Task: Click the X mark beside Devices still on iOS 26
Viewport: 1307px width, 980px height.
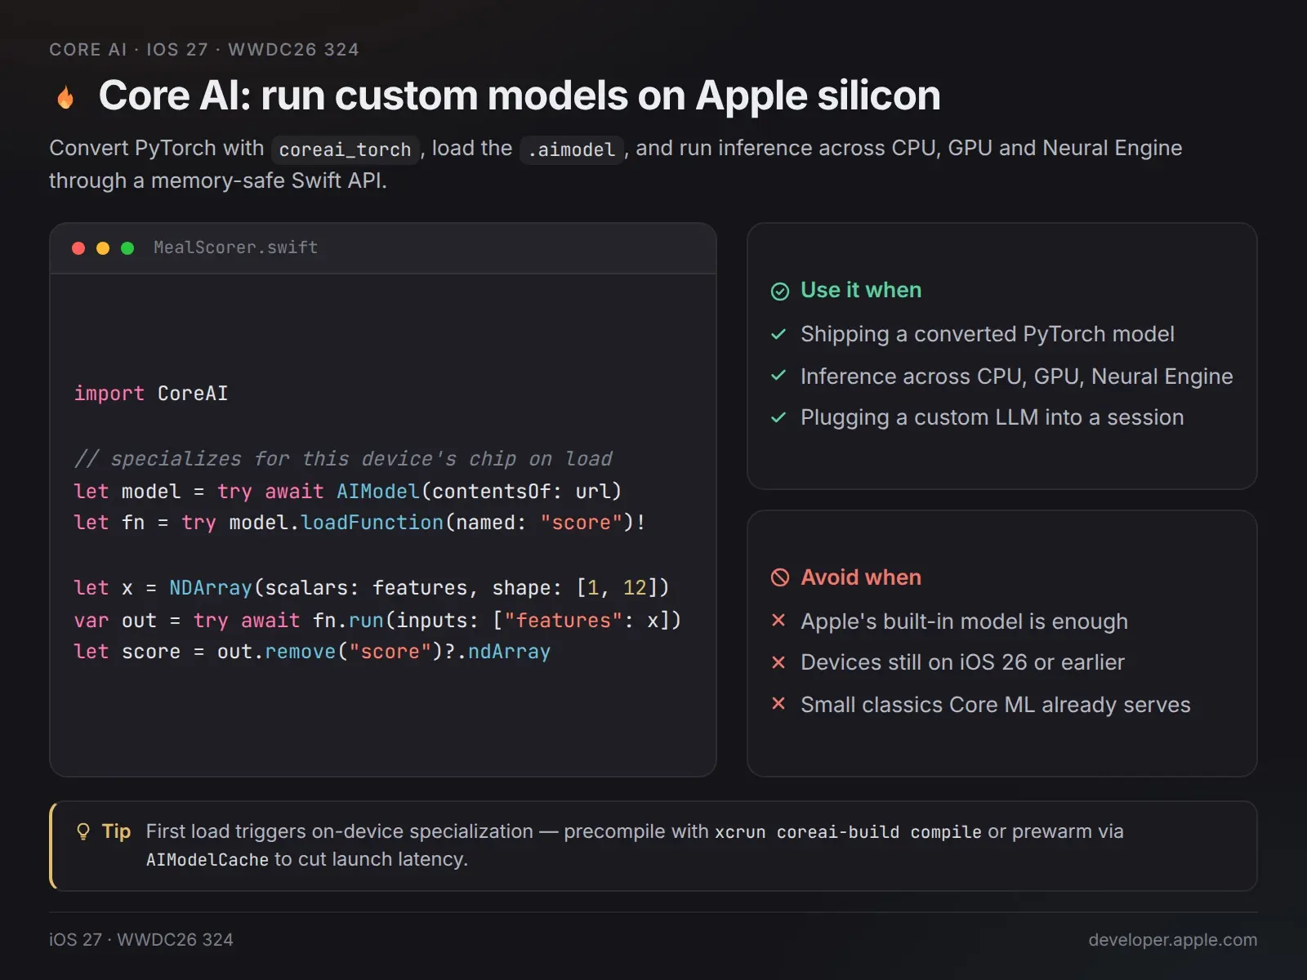Action: point(778,662)
